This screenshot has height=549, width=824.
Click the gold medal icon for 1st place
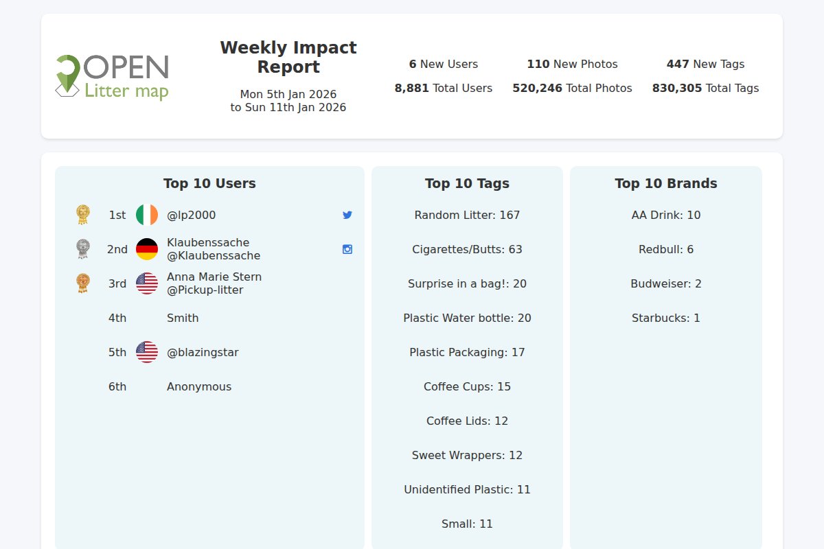click(83, 215)
